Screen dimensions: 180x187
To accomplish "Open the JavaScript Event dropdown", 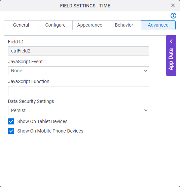I will point(78,71).
